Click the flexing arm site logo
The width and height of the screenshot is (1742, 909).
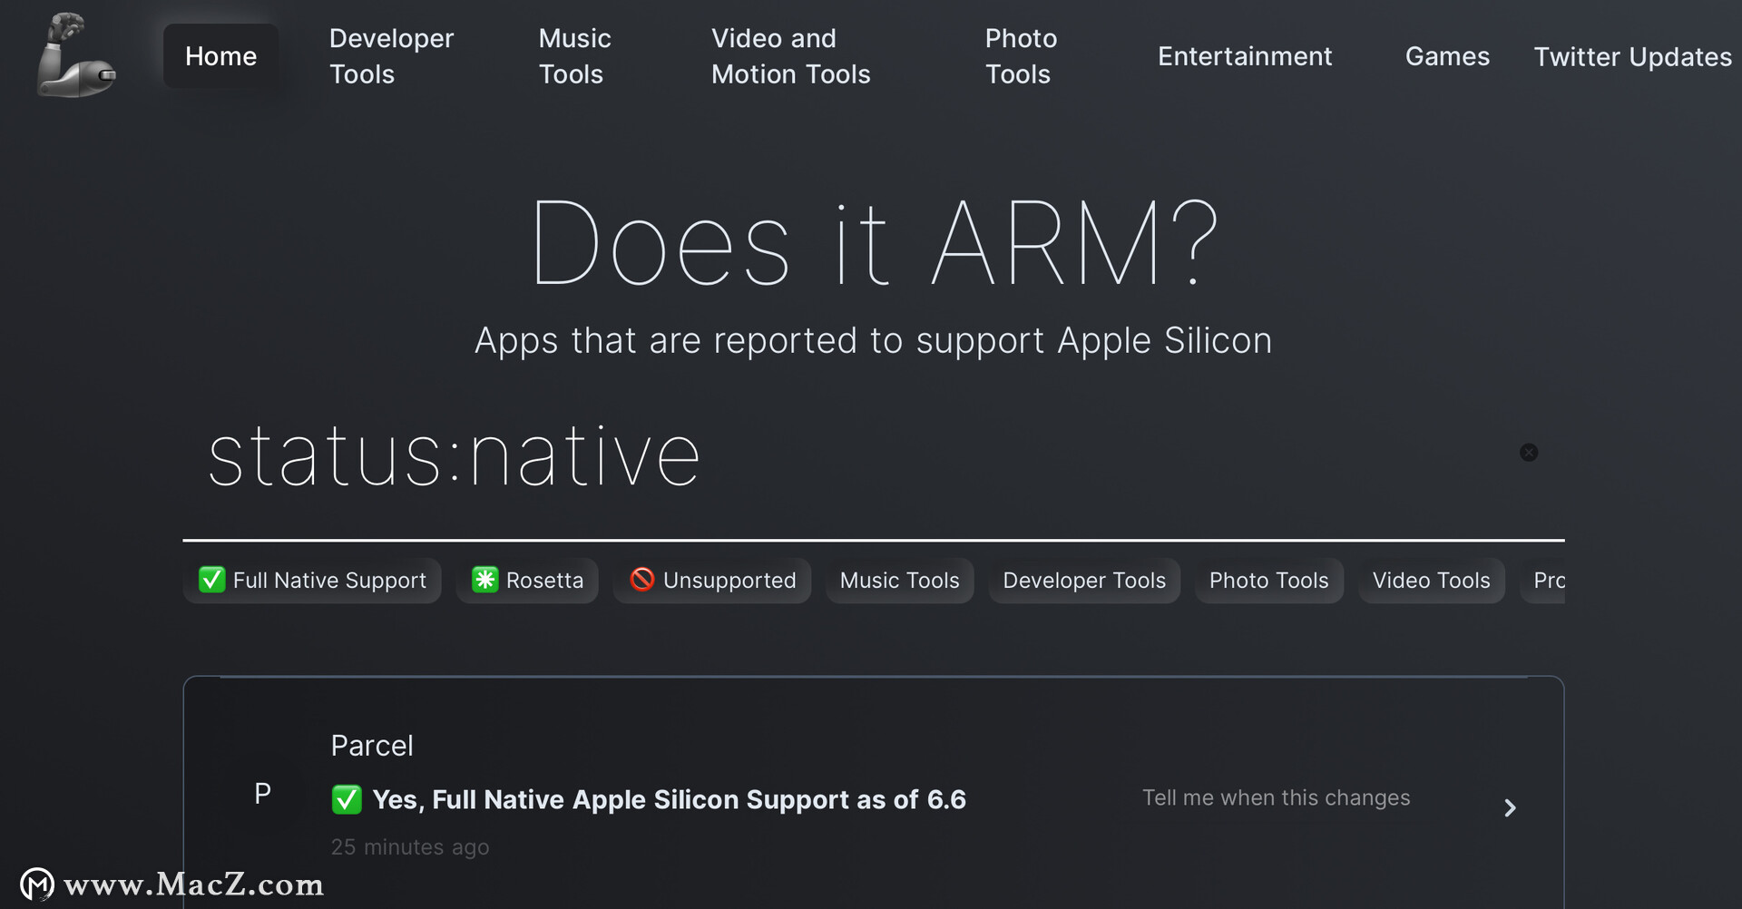click(76, 54)
